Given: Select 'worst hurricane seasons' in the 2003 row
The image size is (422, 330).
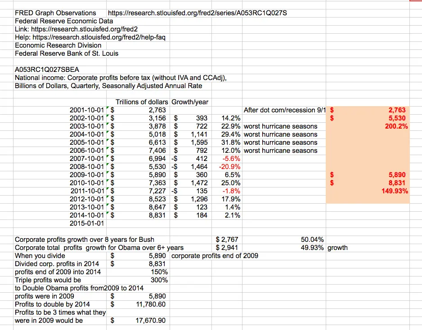Looking at the screenshot, I should point(280,126).
